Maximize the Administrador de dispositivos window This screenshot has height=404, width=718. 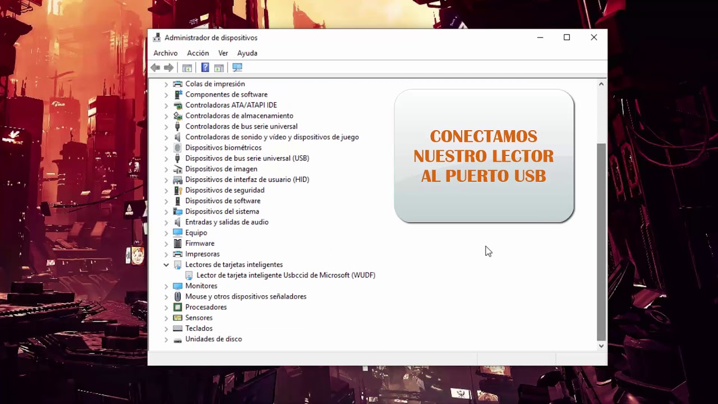[567, 38]
